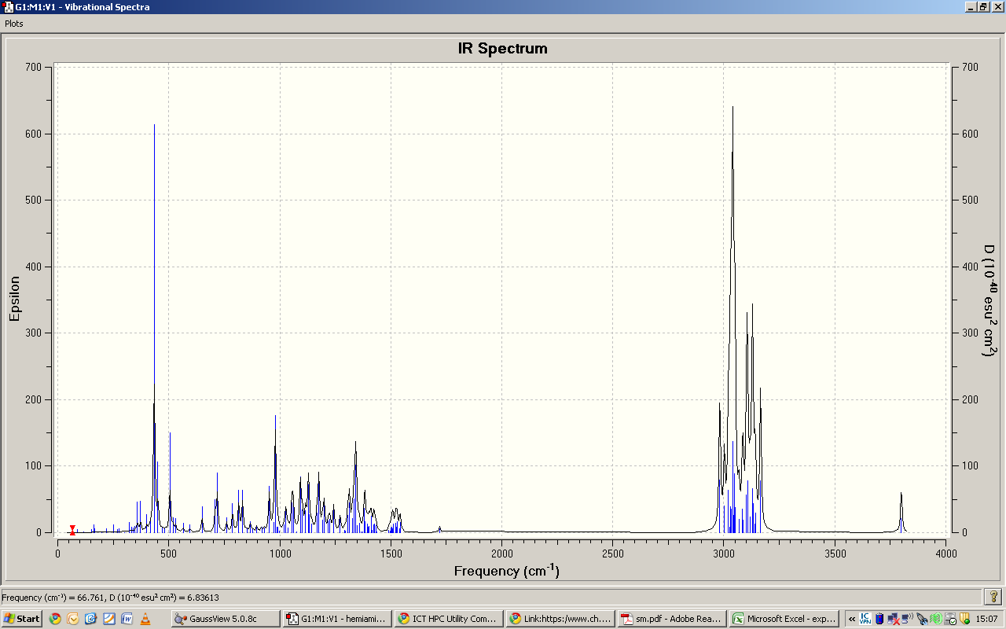Close the Vibrational Spectra window
The width and height of the screenshot is (1006, 629).
pyautogui.click(x=997, y=7)
